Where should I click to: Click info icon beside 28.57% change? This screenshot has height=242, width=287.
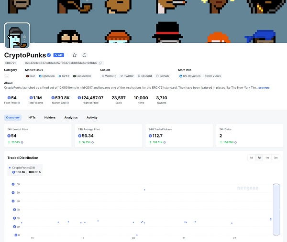pyautogui.click(x=22, y=142)
